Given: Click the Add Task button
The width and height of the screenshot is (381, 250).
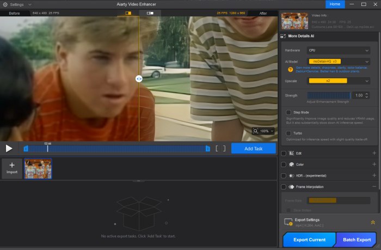Looking at the screenshot, I should pos(253,148).
